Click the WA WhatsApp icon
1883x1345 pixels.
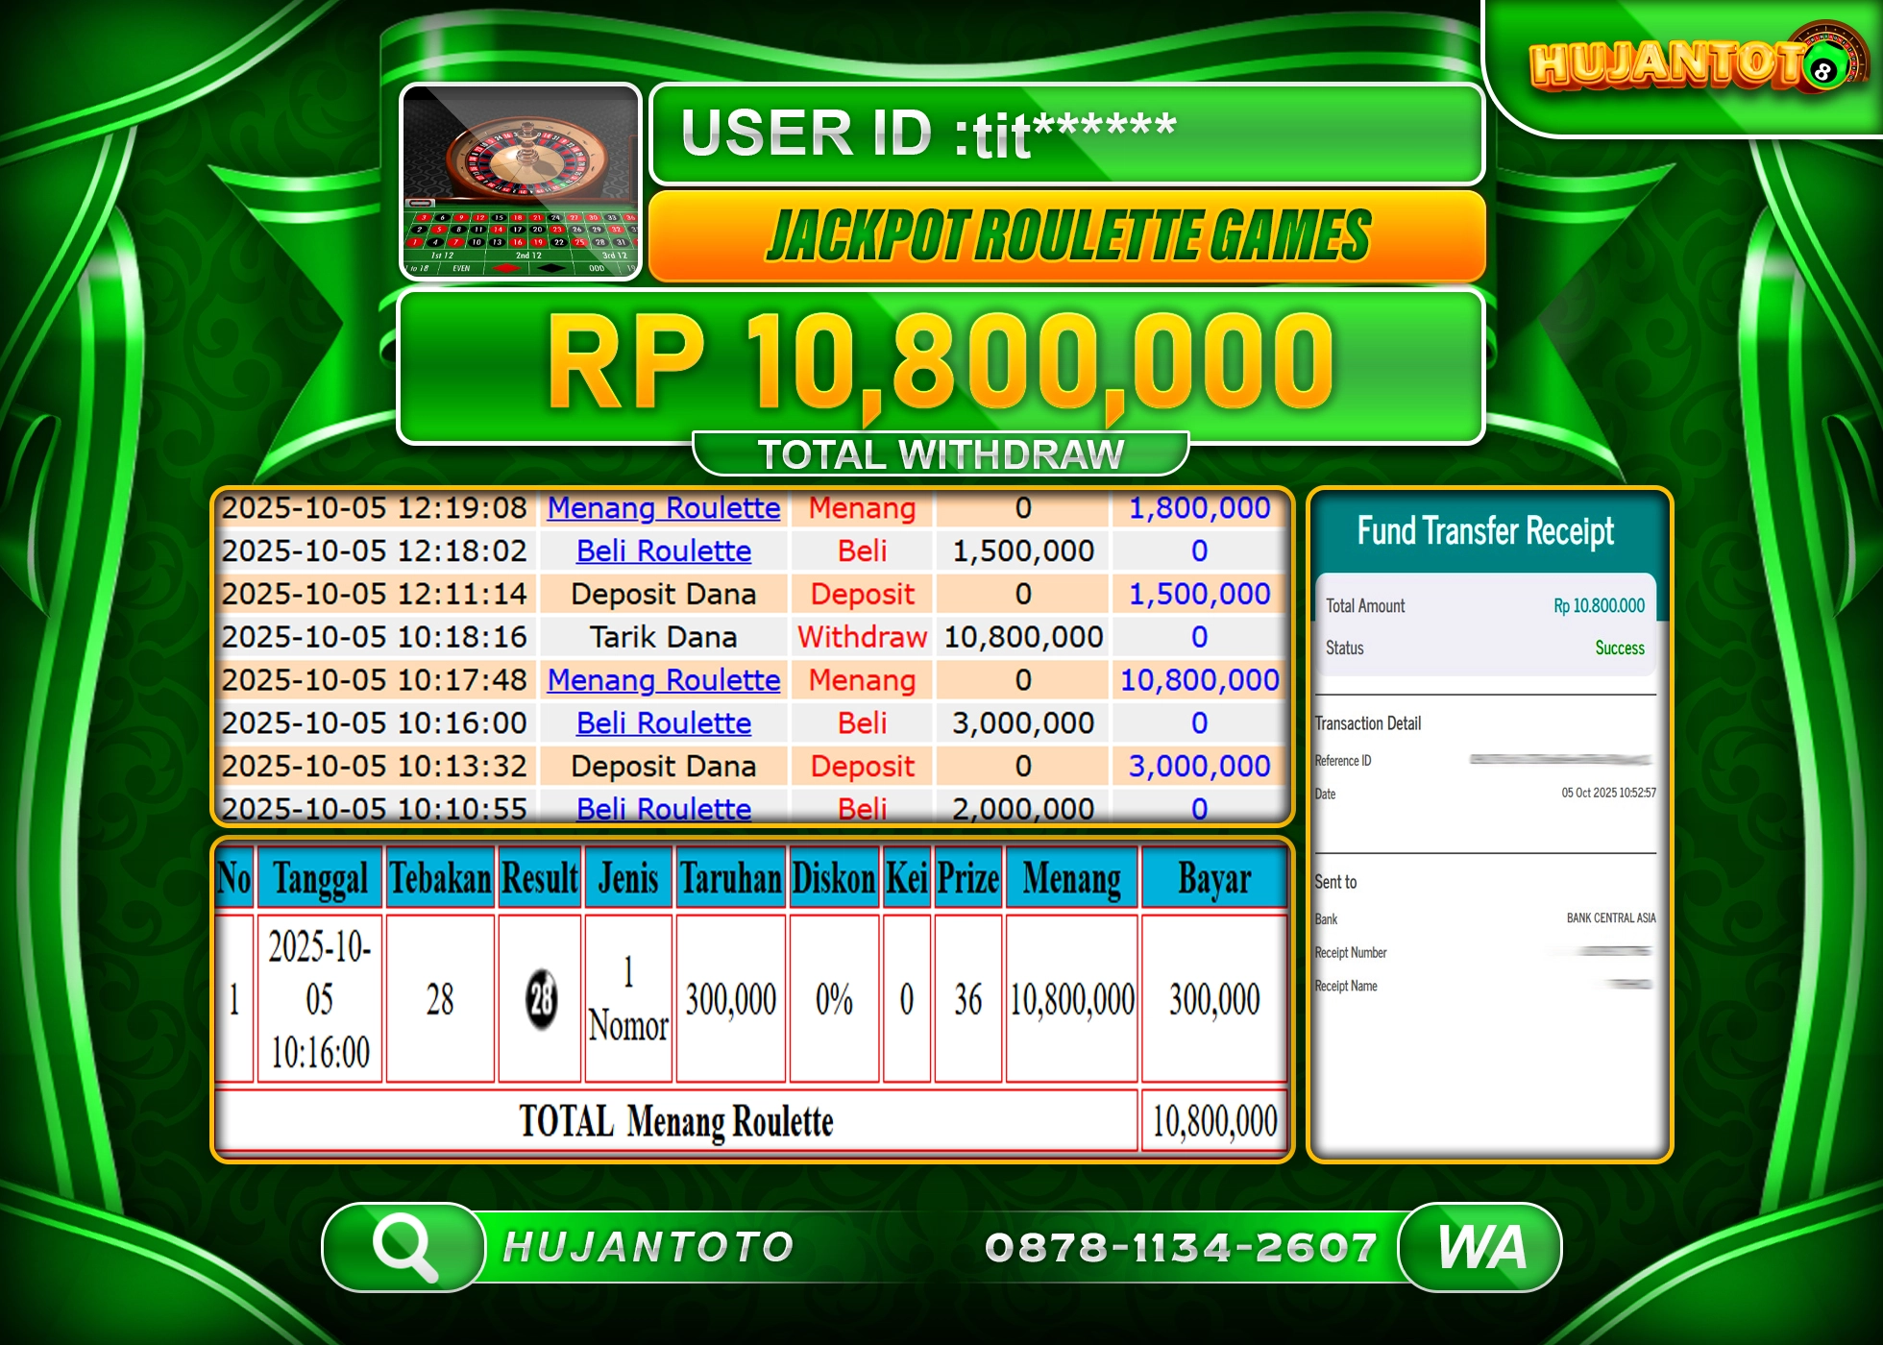click(1479, 1248)
